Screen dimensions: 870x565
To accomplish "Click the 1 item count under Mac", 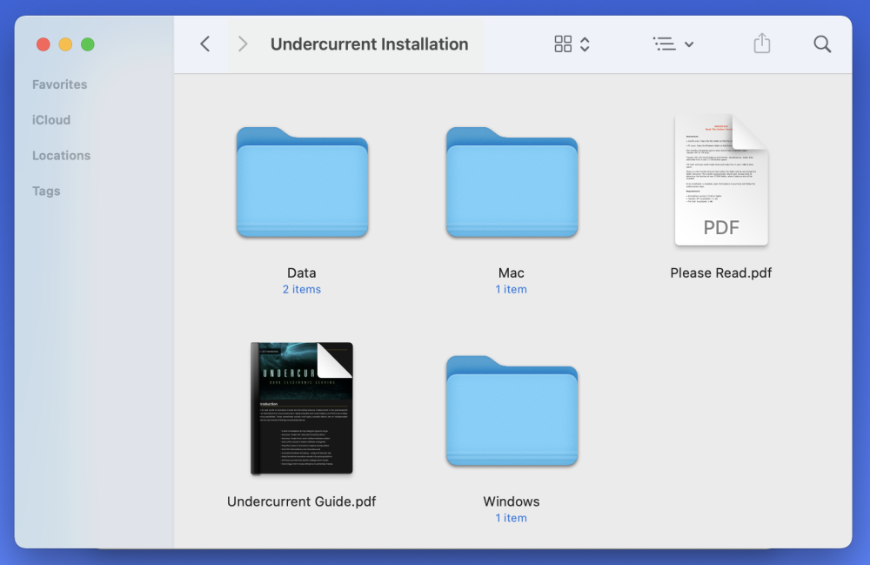I will click(x=511, y=289).
